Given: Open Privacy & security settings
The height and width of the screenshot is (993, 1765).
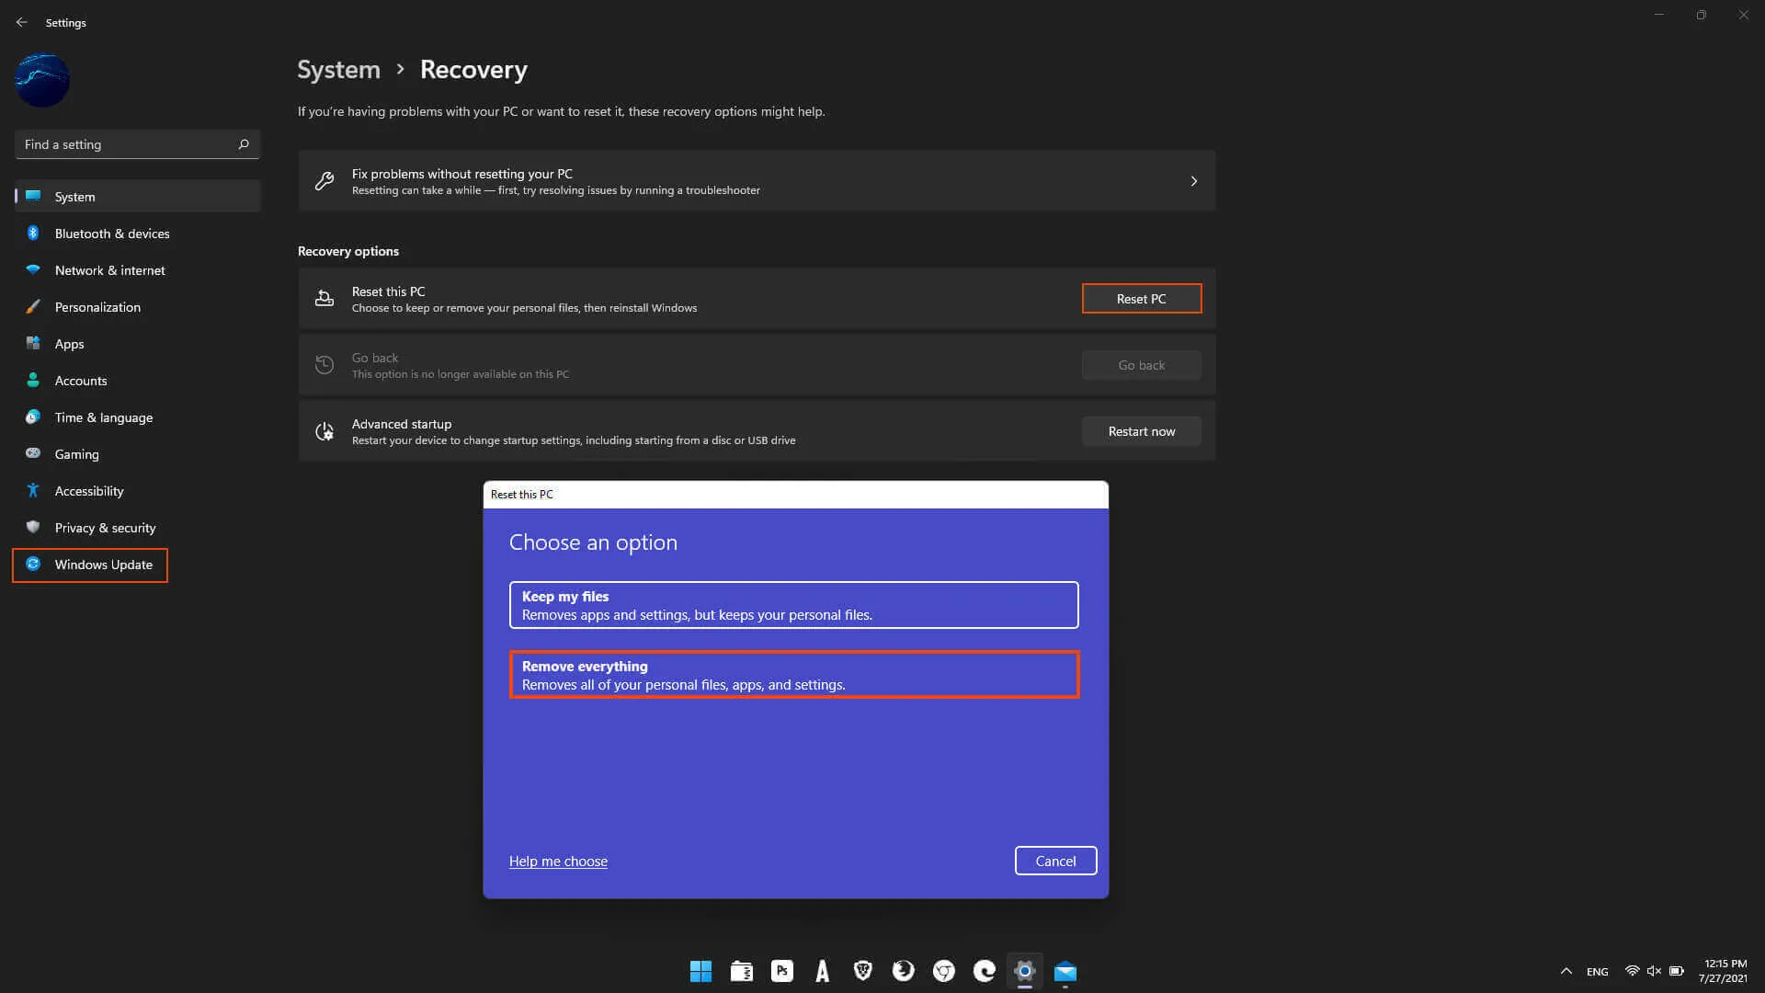Looking at the screenshot, I should point(106,526).
